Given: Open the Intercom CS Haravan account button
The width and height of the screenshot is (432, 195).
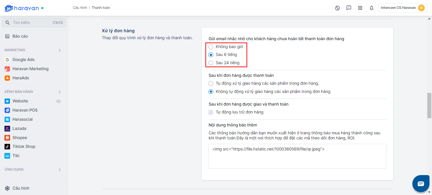Looking at the screenshot, I should [x=403, y=8].
